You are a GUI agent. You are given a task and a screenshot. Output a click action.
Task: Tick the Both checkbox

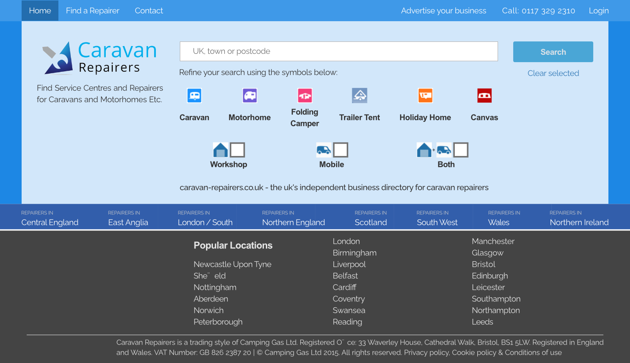click(461, 150)
